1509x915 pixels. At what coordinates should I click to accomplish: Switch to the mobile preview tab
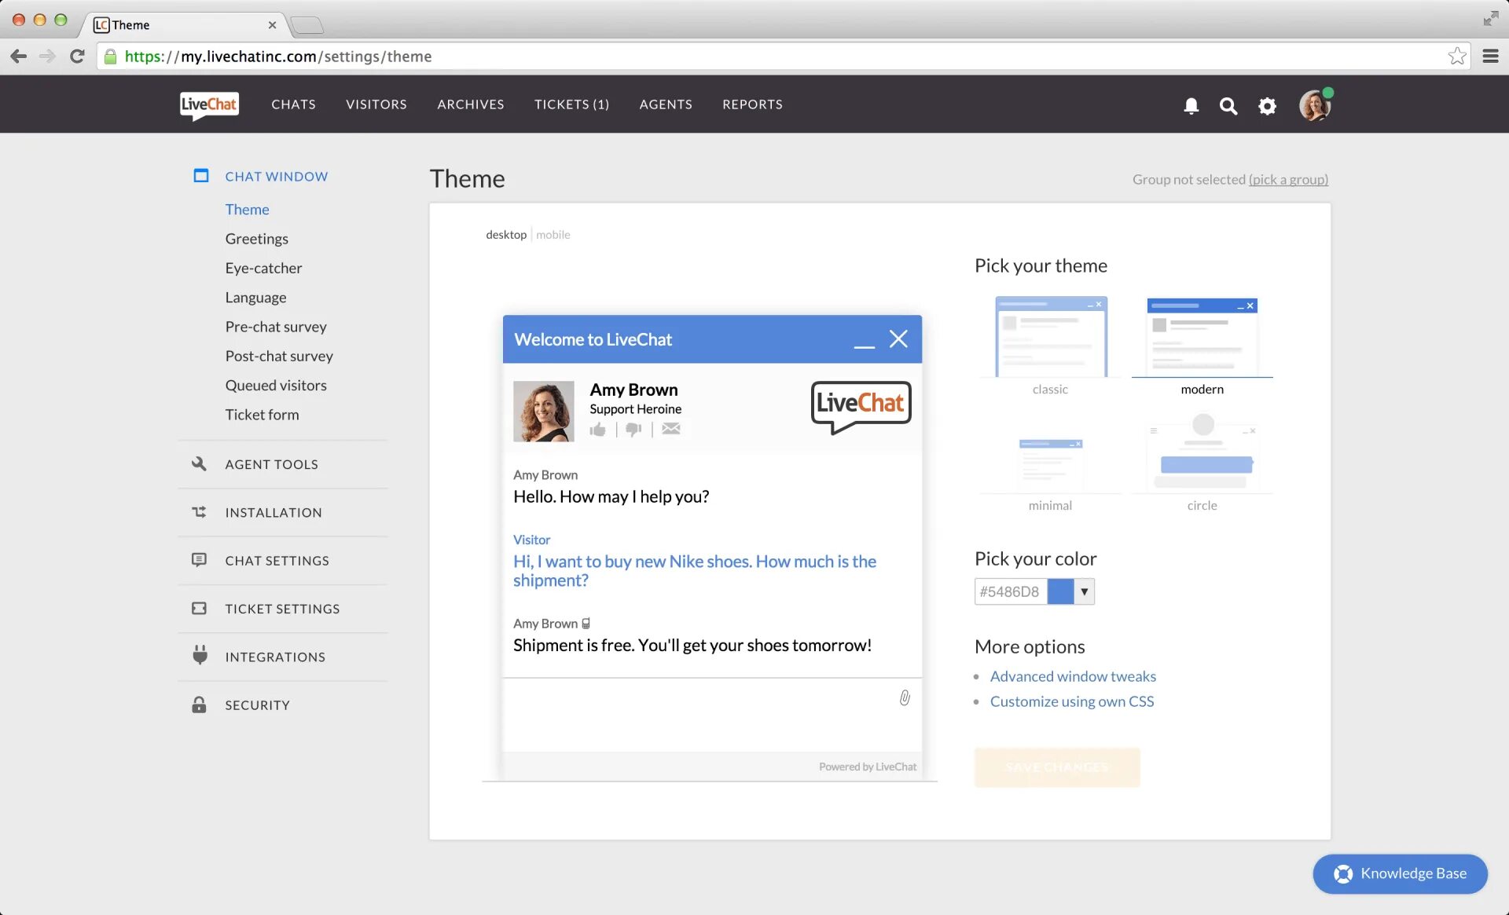click(x=553, y=235)
